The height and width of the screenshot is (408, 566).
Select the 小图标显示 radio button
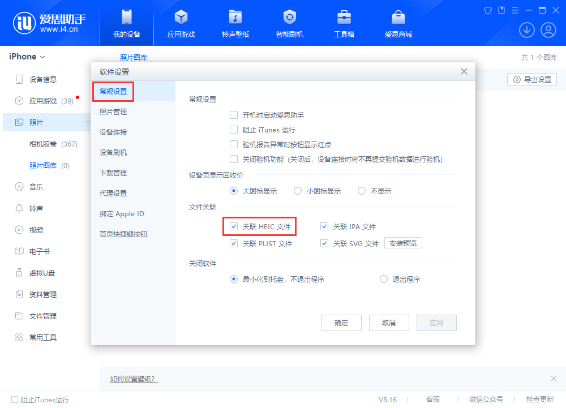[x=298, y=191]
